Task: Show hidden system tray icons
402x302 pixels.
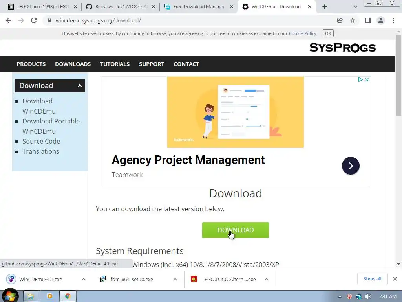Action: 340,296
